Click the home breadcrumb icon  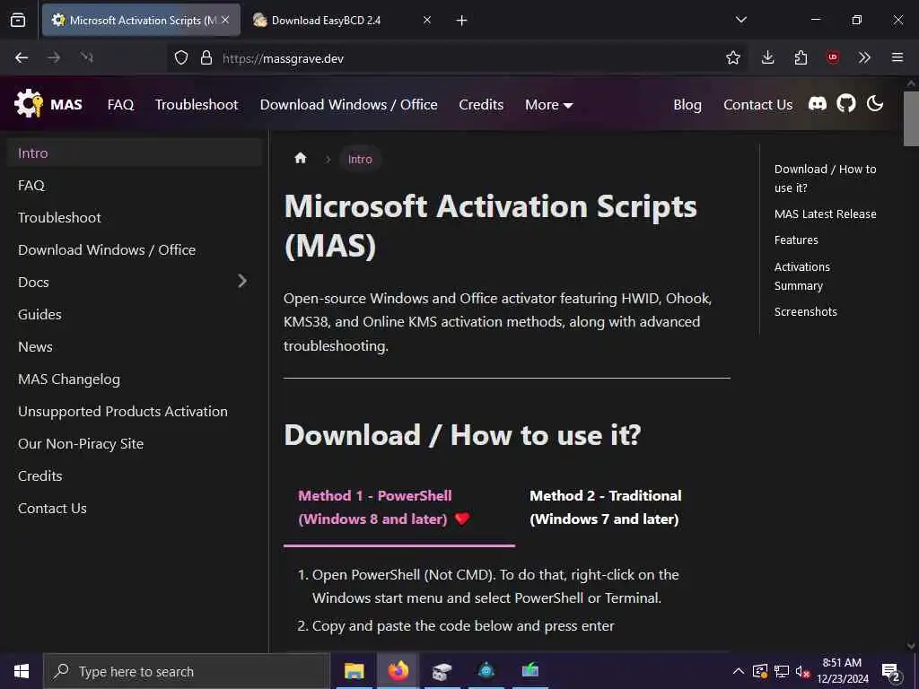tap(301, 158)
